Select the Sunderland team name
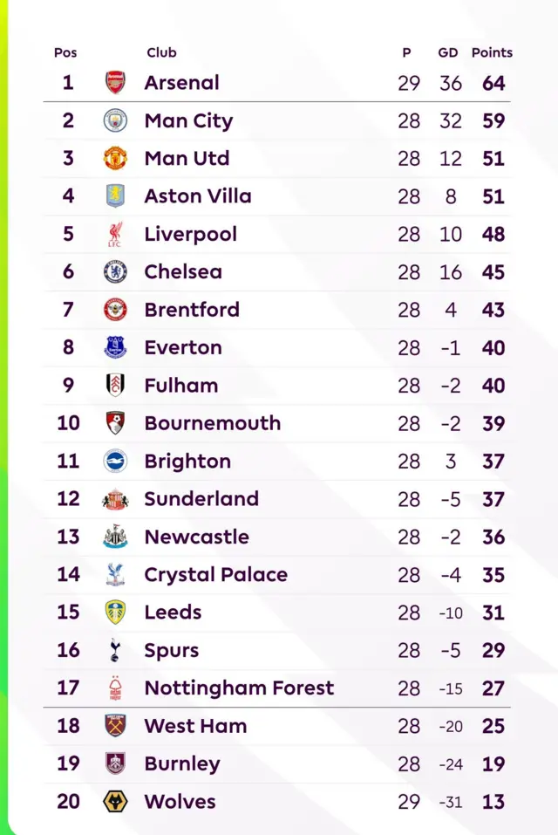 tap(201, 499)
